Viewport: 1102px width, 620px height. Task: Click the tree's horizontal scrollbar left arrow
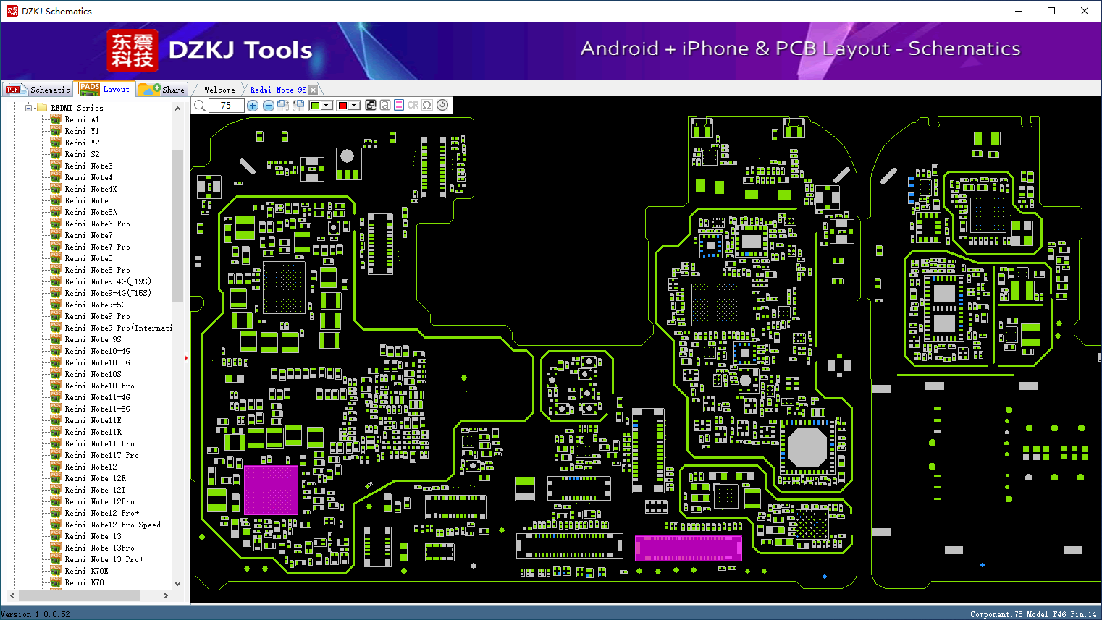pyautogui.click(x=12, y=595)
